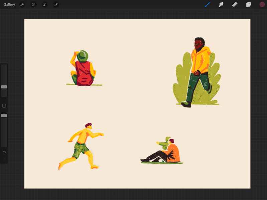
Task: Click the brush size slider handle
Action: (x=4, y=87)
